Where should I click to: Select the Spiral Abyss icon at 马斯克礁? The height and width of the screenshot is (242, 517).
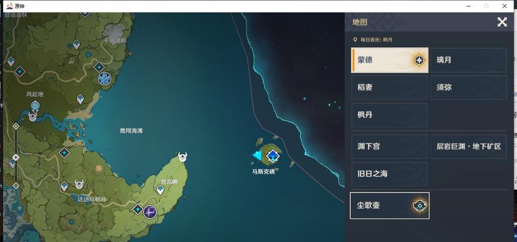(x=272, y=155)
